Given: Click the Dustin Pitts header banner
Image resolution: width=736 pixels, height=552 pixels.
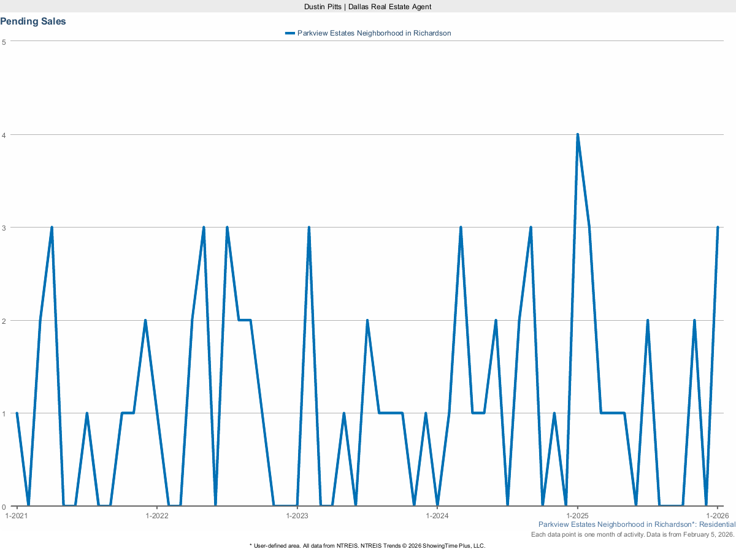Looking at the screenshot, I should [x=367, y=7].
